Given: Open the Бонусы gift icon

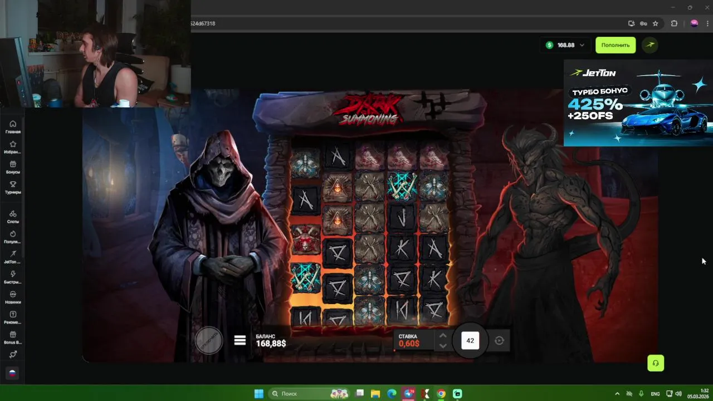Looking at the screenshot, I should [x=13, y=167].
